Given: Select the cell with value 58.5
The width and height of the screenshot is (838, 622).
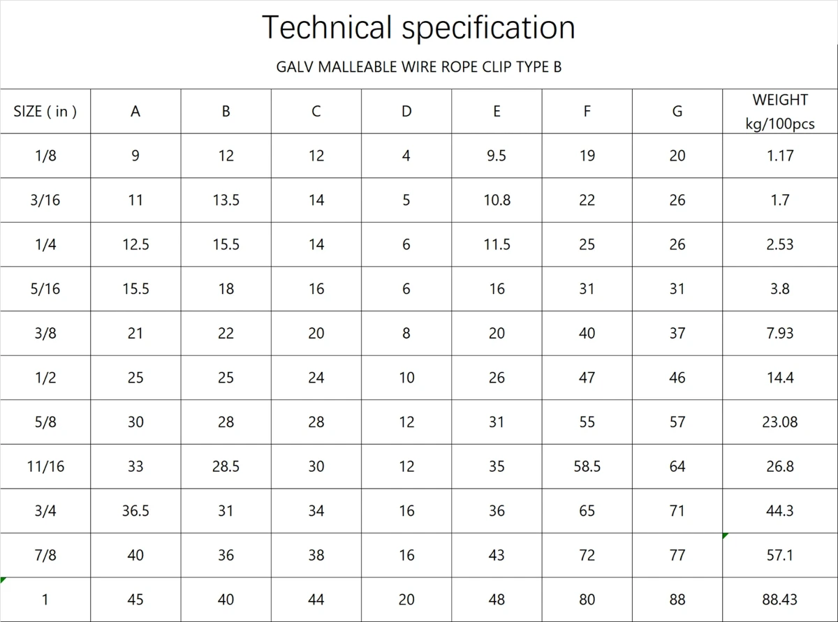Looking at the screenshot, I should (587, 466).
